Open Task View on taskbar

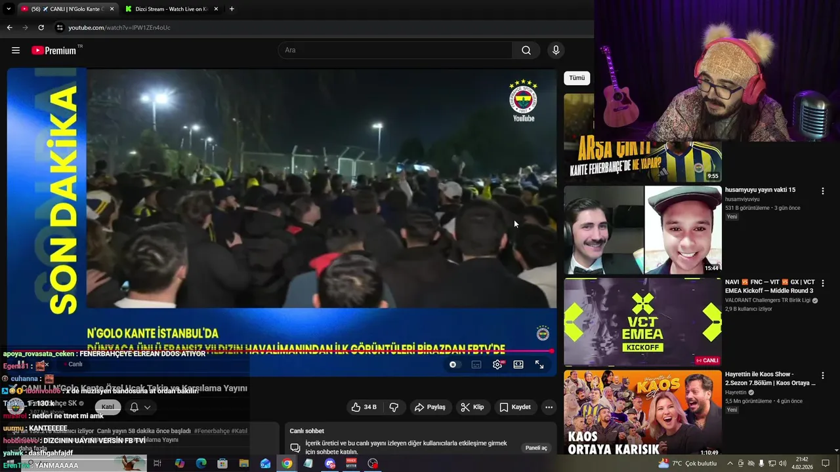click(157, 463)
